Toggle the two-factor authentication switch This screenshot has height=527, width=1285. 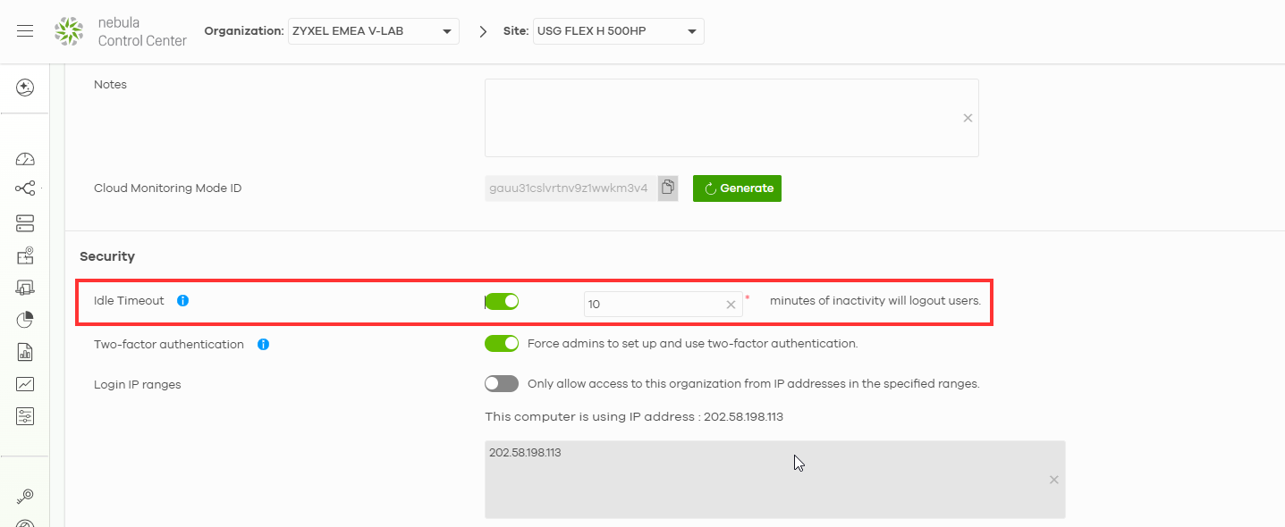(x=502, y=344)
